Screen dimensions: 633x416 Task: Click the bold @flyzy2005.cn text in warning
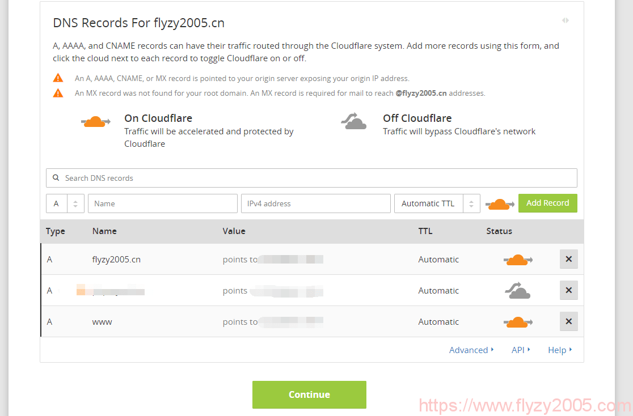[x=421, y=93]
